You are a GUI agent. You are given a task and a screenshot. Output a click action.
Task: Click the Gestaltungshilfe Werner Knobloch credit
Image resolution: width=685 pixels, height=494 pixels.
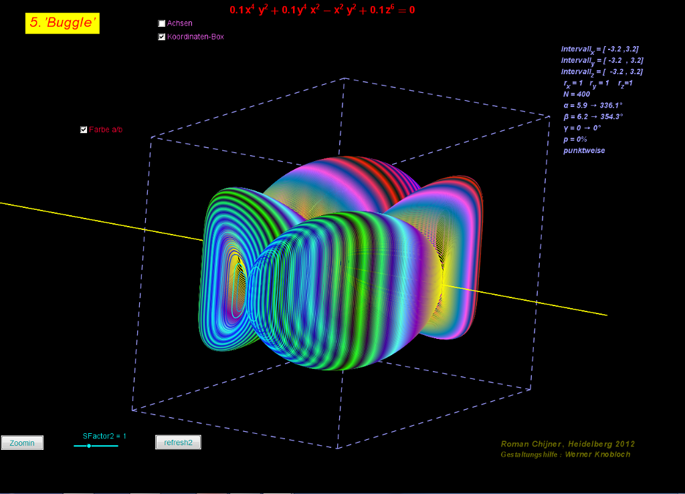[565, 455]
